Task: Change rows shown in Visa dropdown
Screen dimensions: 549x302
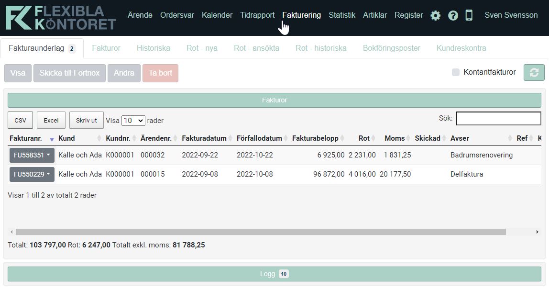Action: [x=133, y=121]
